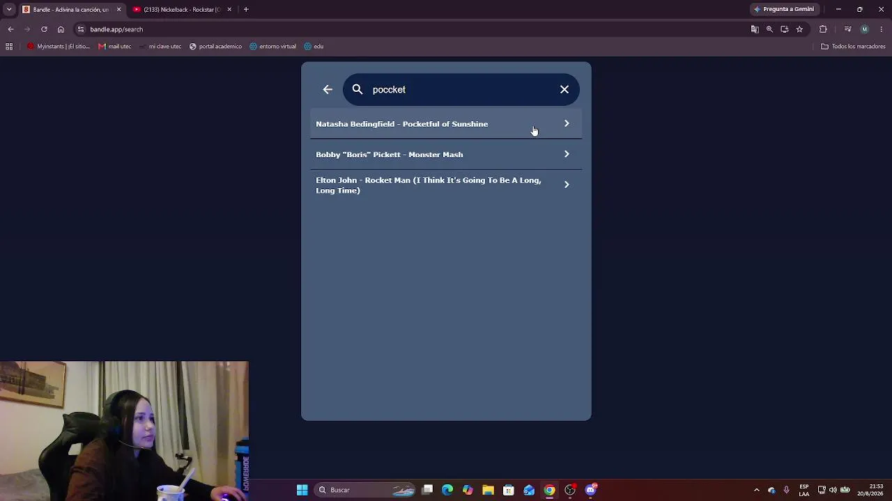
Task: Open File Explorer from the taskbar
Action: click(x=488, y=490)
